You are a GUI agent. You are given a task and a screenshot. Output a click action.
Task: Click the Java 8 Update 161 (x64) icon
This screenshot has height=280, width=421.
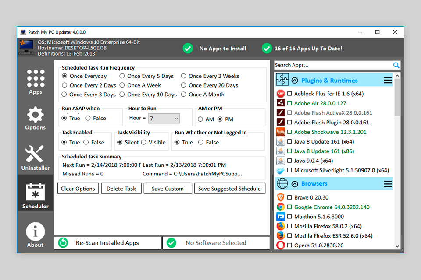pos(281,141)
